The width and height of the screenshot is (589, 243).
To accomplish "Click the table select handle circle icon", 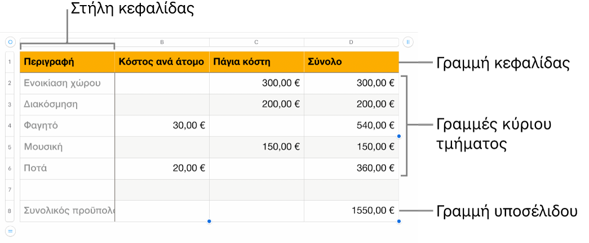I will coord(10,42).
